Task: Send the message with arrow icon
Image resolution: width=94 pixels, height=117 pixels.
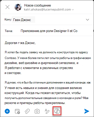Action: [87, 111]
